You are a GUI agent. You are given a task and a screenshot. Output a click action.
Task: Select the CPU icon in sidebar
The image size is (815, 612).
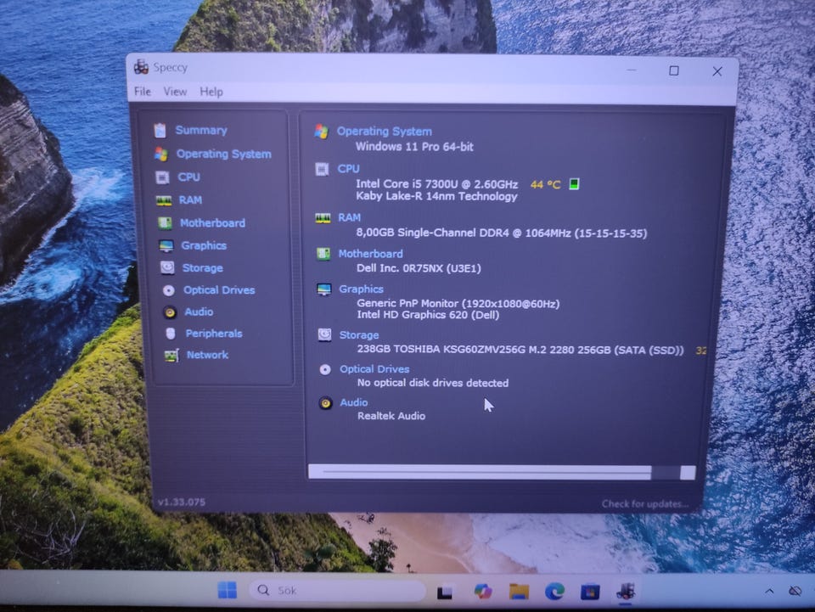tap(162, 177)
